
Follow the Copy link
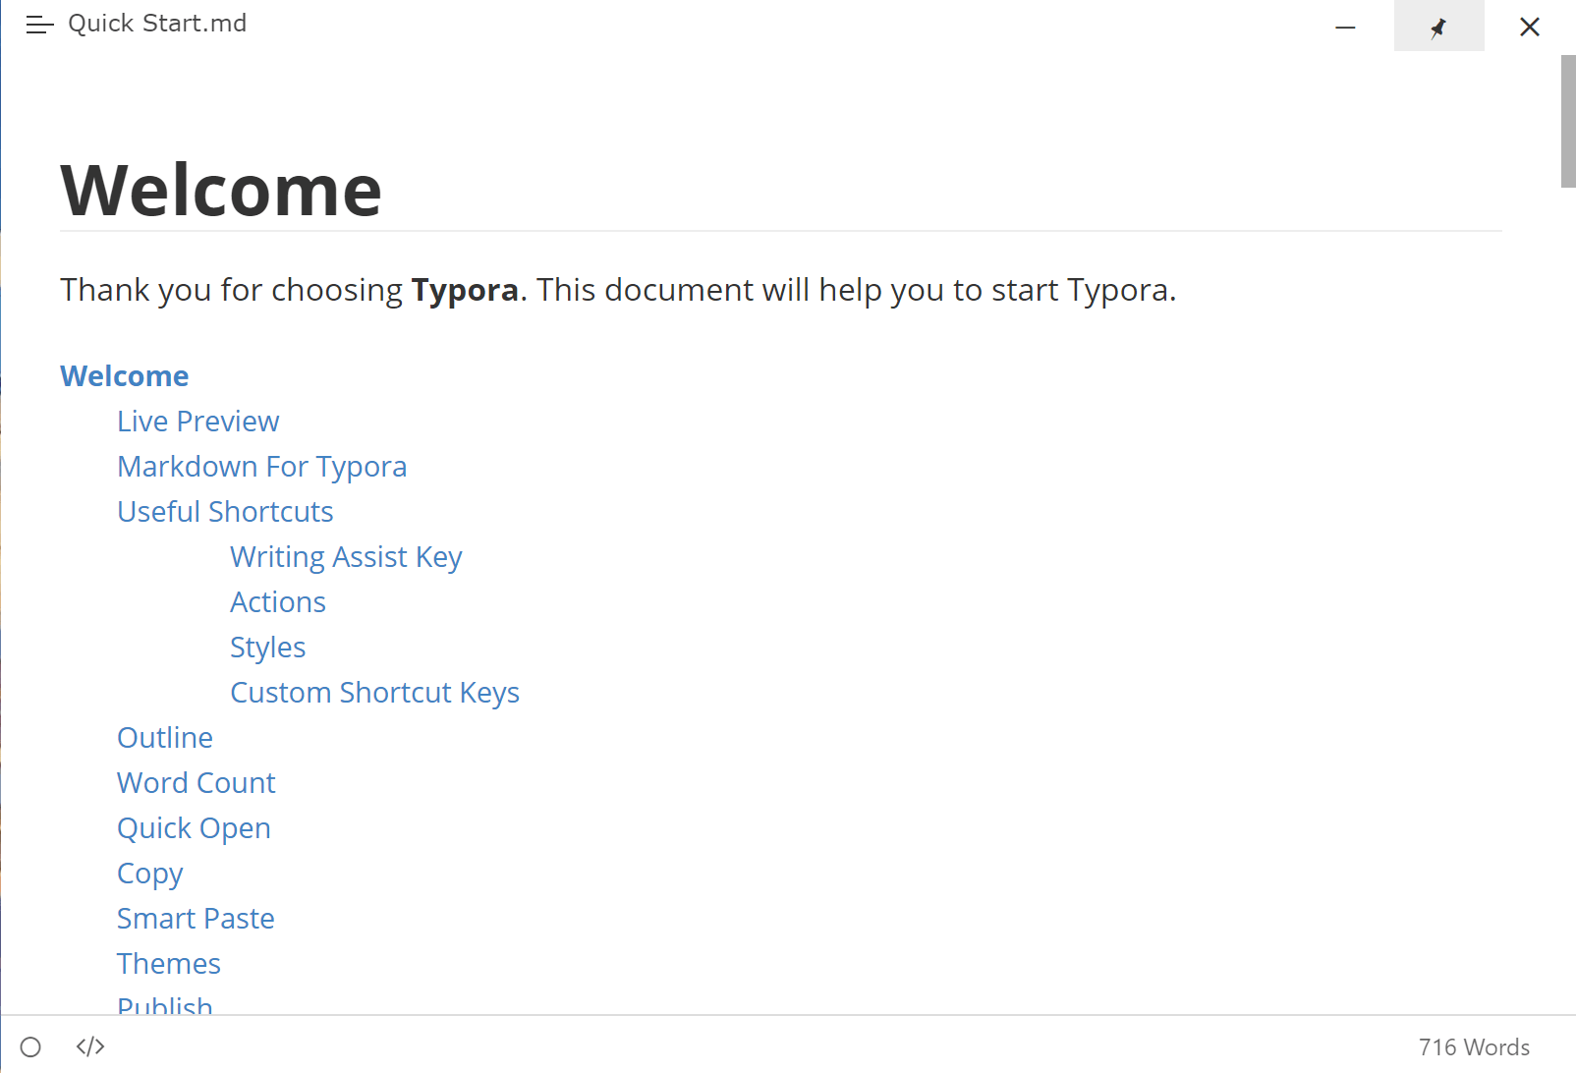click(x=149, y=873)
